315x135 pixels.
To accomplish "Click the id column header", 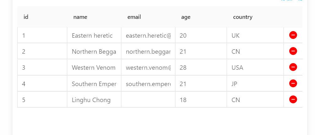I will tap(26, 17).
